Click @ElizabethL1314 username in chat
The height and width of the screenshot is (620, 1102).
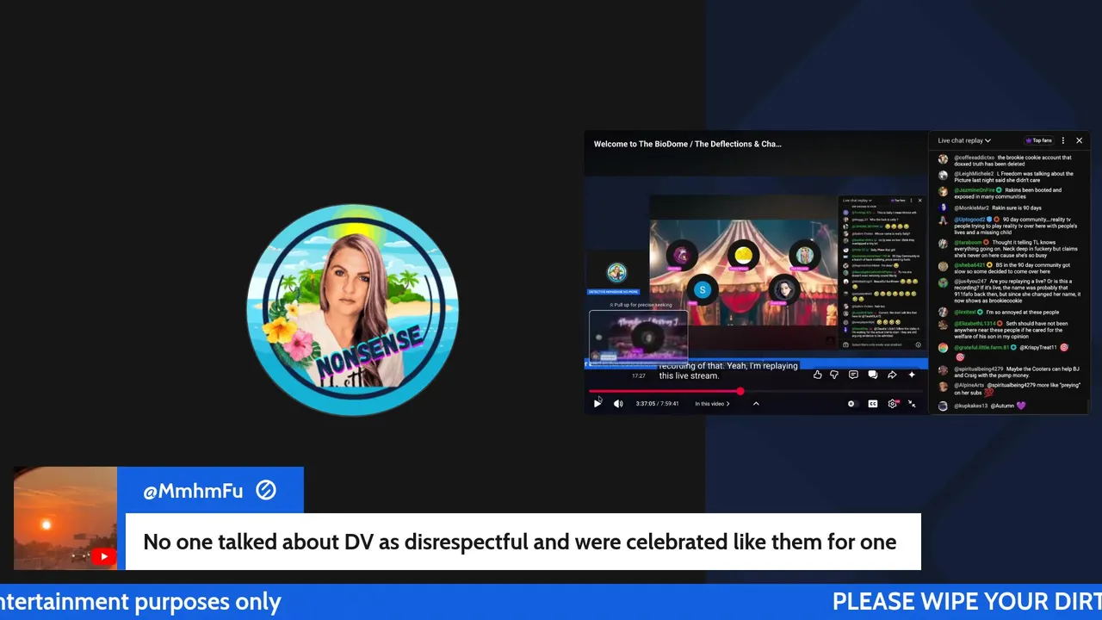click(x=975, y=324)
